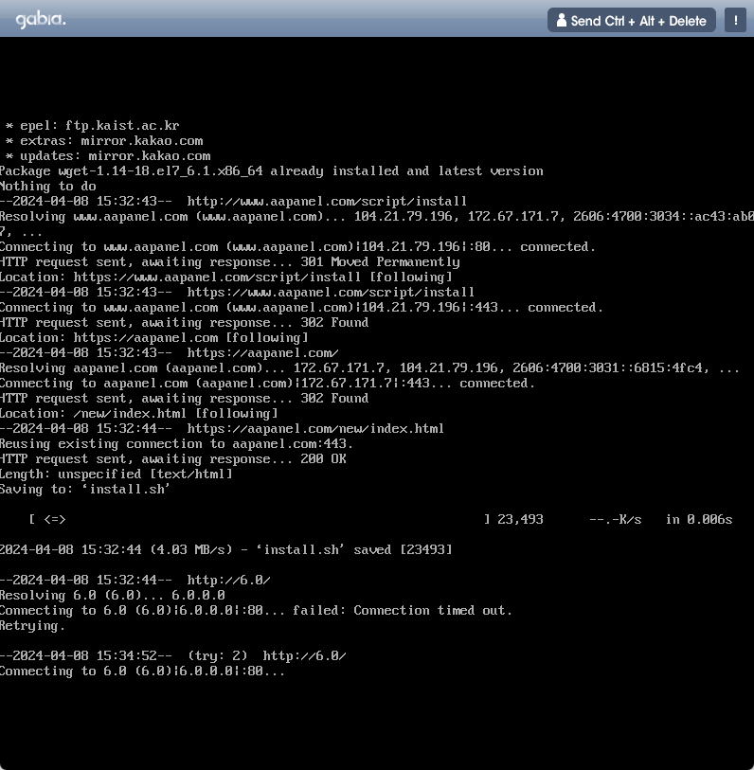
Task: Click the user icon in Send Ctrl+Alt+Delete
Action: tap(561, 20)
